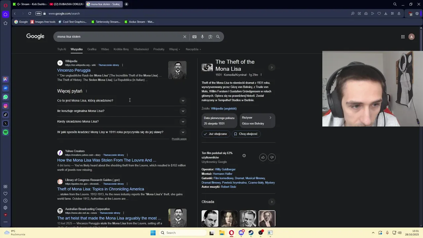Start Google voice search microphone

pos(202,37)
